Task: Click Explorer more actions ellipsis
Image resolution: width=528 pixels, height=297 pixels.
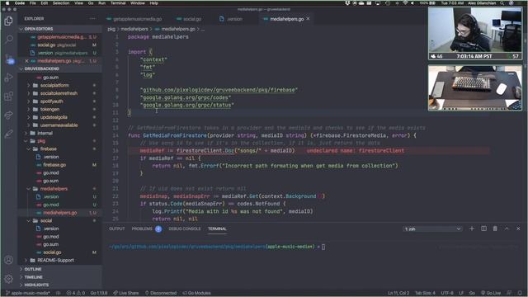Action: coord(92,18)
